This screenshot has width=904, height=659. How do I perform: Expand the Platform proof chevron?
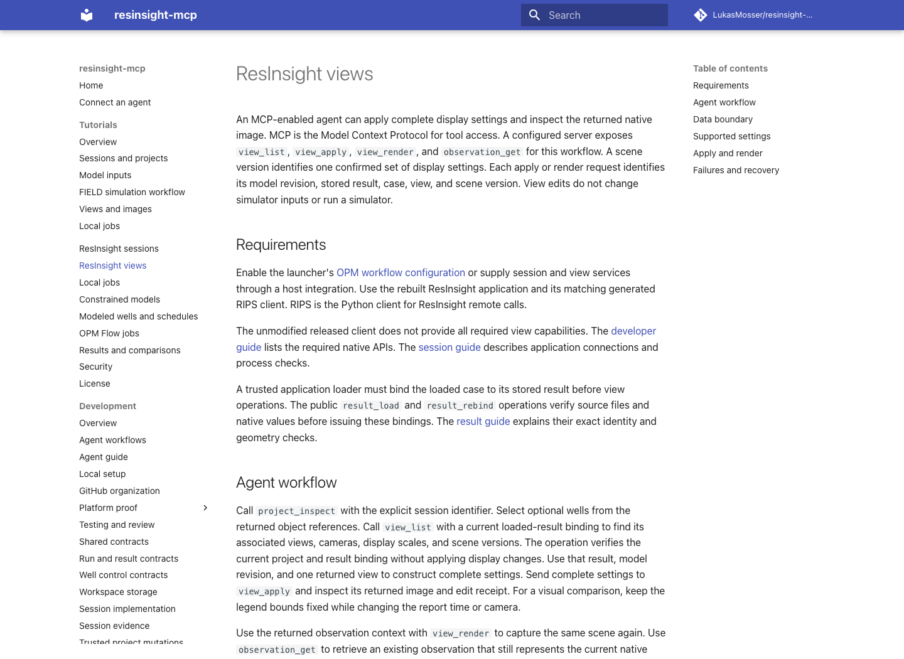click(205, 508)
